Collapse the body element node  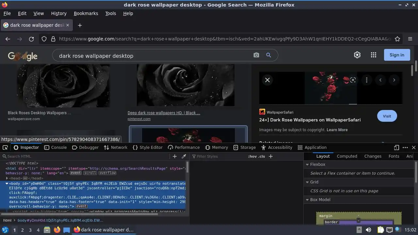tap(7, 183)
